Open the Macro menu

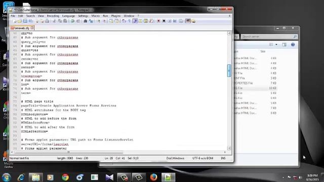pyautogui.click(x=96, y=16)
